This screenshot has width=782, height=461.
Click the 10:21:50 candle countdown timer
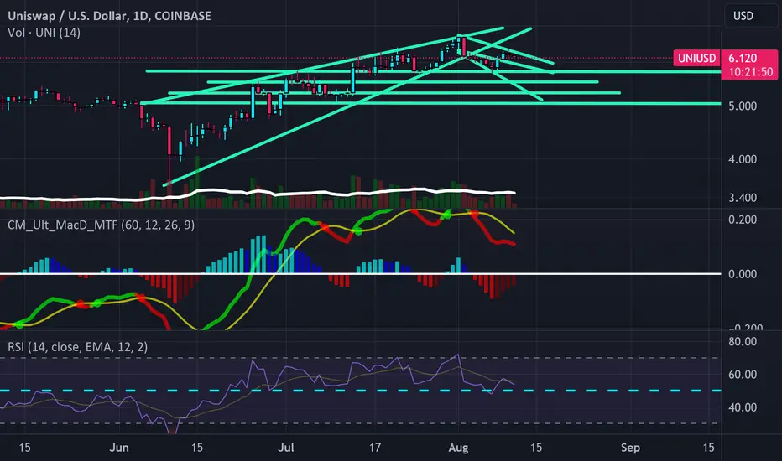tap(749, 72)
